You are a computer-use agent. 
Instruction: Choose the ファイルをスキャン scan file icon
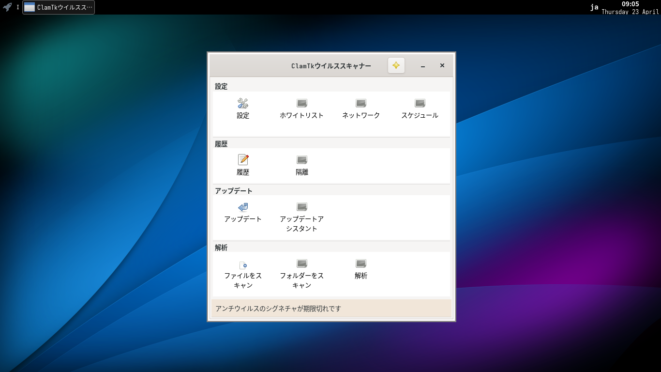243,265
